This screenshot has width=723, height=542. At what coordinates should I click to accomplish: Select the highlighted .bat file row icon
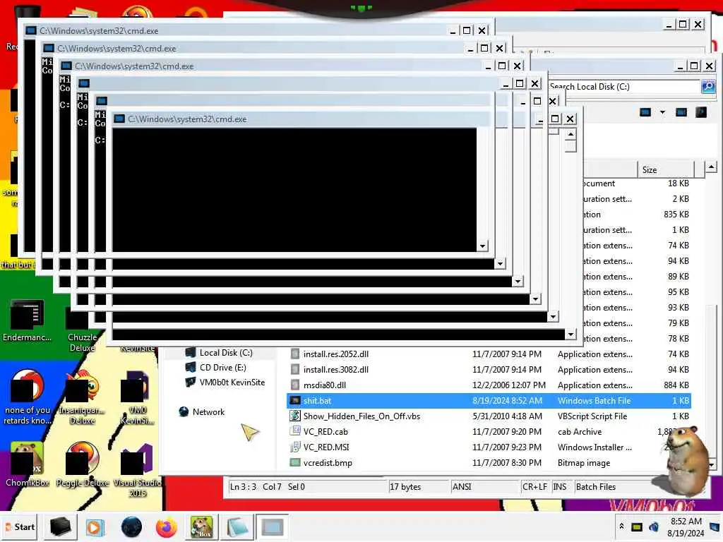coord(295,401)
